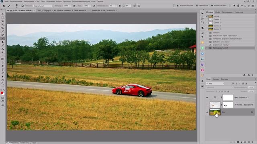The image size is (257, 144).
Task: Delete layer trash icon in Layers panel
Action: point(253,142)
